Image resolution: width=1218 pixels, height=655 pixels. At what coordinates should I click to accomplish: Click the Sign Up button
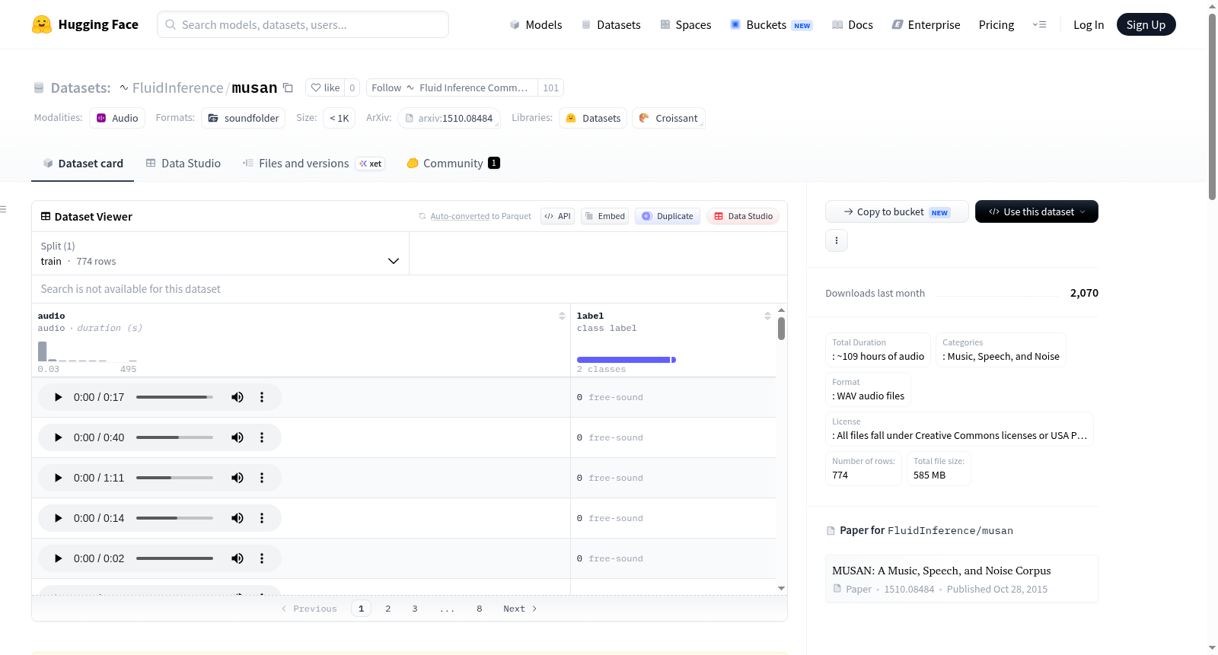[1146, 24]
